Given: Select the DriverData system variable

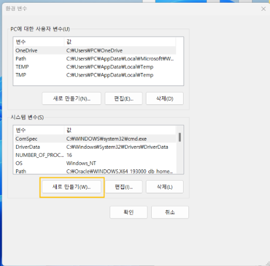Looking at the screenshot, I should (x=96, y=147).
